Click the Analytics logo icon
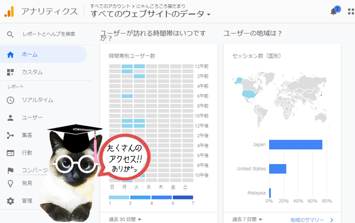Viewport: 355px width, 223px height. tap(9, 11)
